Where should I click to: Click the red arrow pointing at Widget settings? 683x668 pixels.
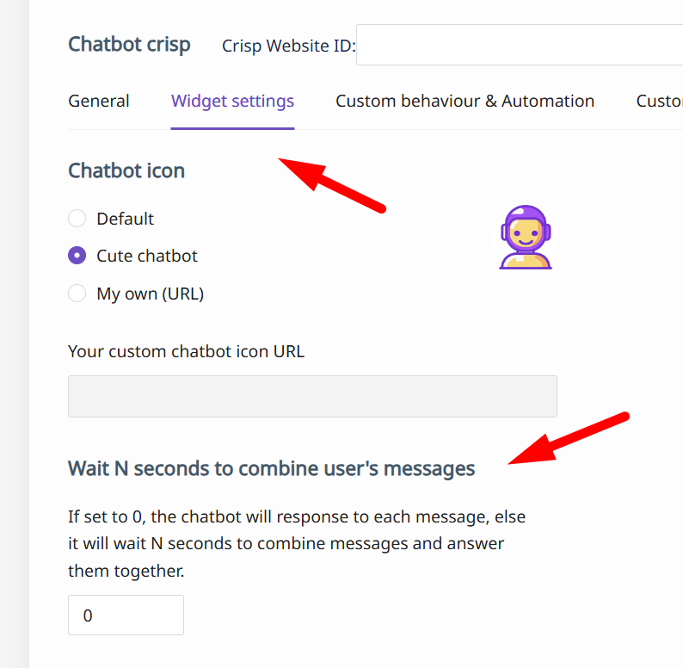coord(332,183)
